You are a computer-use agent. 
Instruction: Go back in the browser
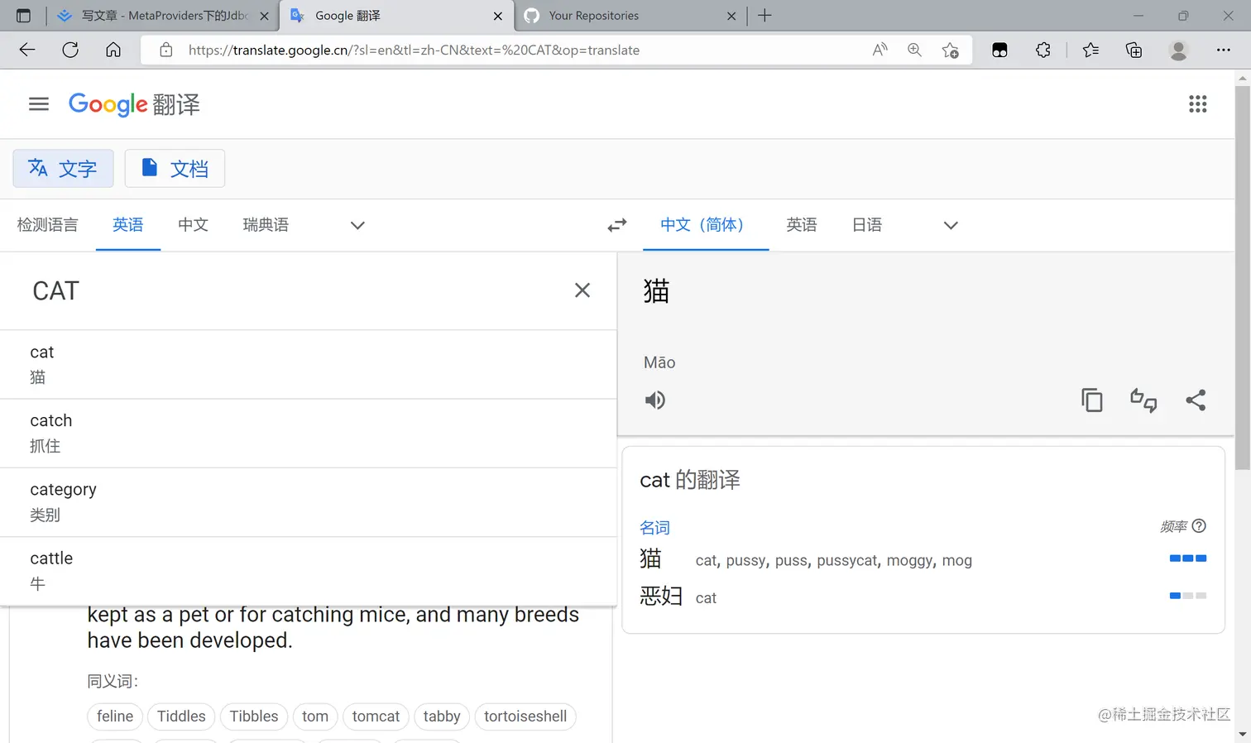(27, 50)
